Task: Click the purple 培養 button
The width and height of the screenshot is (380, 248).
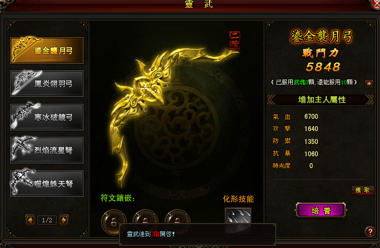Action: pyautogui.click(x=321, y=210)
